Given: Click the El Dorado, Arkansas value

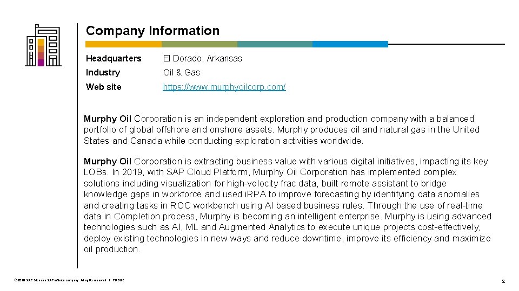Looking at the screenshot, I should [x=203, y=58].
